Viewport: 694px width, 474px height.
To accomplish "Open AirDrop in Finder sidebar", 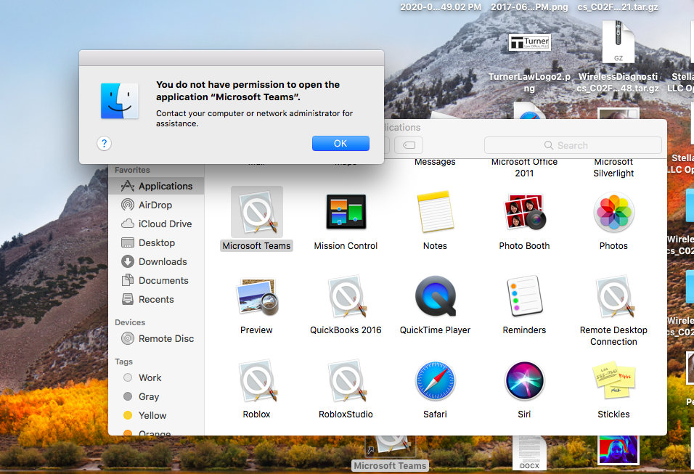I will pyautogui.click(x=156, y=205).
